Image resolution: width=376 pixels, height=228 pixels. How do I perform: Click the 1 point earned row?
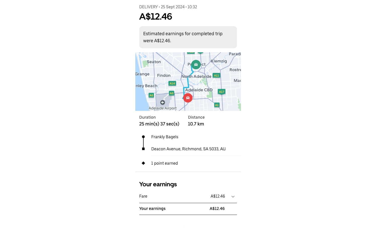click(188, 163)
